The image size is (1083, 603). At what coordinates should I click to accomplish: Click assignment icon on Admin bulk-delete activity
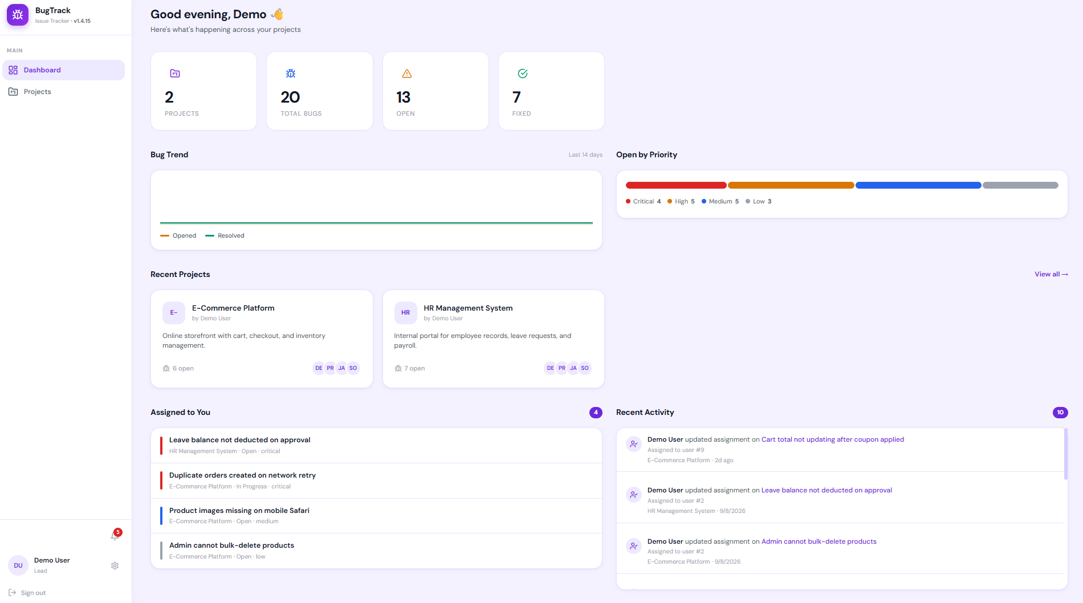(633, 546)
